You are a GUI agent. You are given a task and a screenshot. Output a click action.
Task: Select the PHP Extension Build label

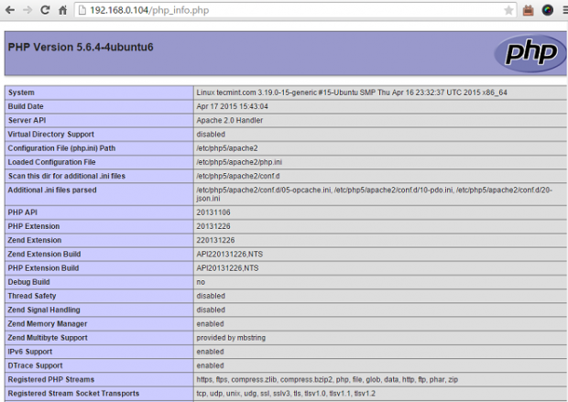pyautogui.click(x=43, y=268)
